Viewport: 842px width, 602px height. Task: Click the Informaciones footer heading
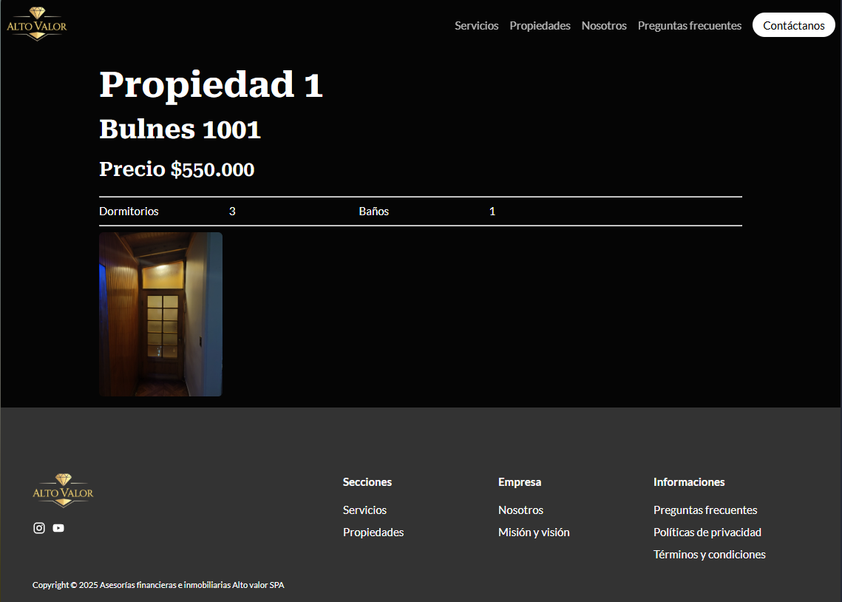(x=689, y=481)
